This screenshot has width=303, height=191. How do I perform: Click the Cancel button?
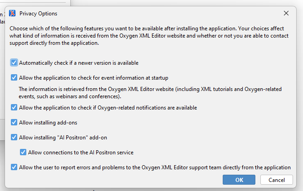point(276,180)
